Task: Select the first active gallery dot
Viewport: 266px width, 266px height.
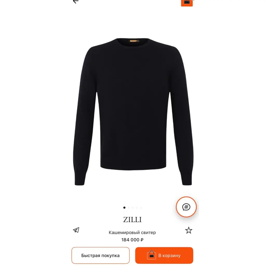Action: 124,208
